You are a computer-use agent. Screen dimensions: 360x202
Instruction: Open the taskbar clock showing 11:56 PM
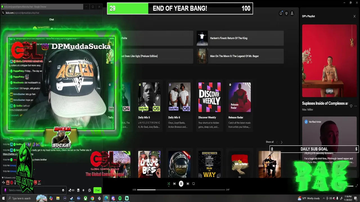pyautogui.click(x=348, y=198)
